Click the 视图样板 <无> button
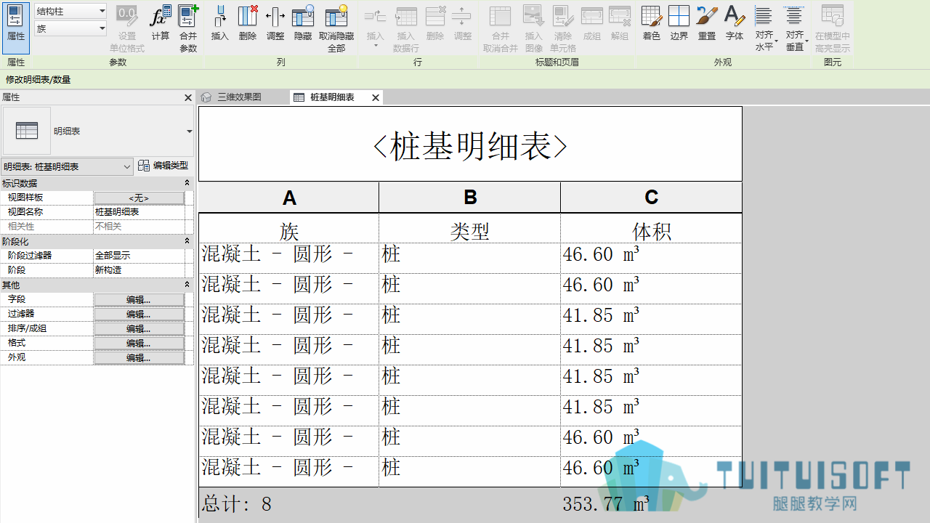The width and height of the screenshot is (930, 523). pos(139,198)
